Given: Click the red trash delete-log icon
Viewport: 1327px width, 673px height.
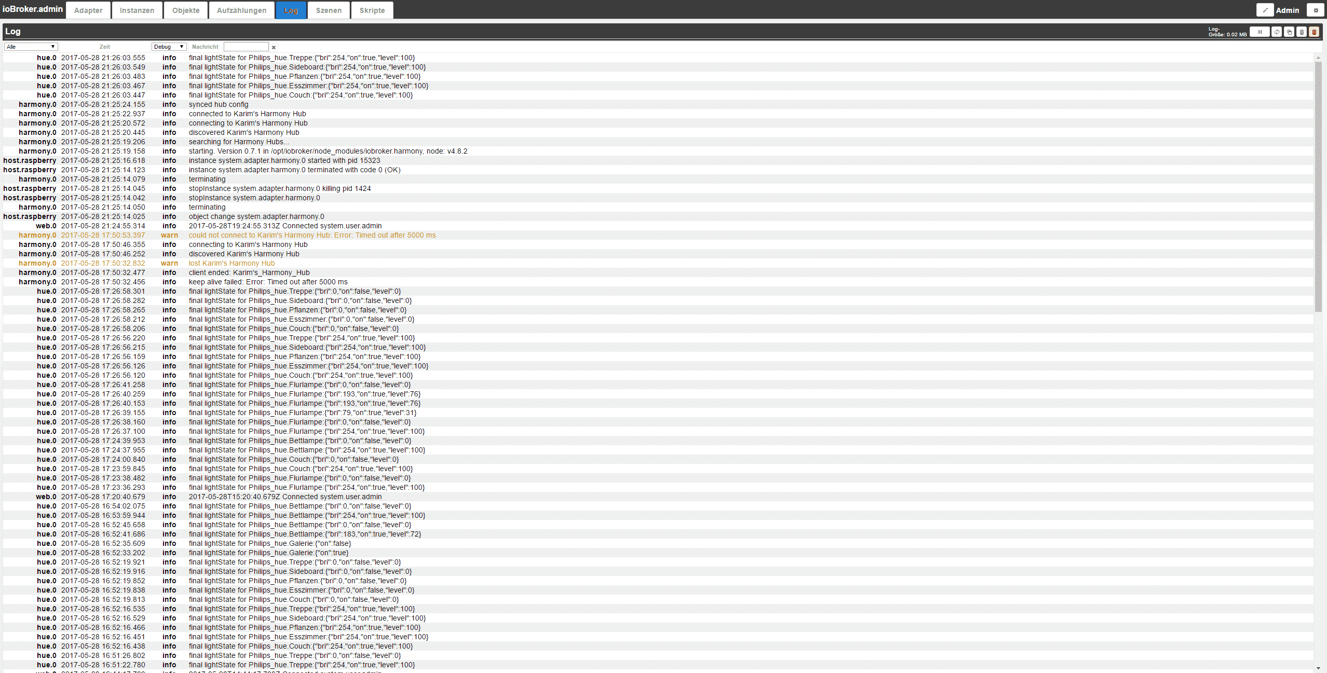Looking at the screenshot, I should click(x=1314, y=32).
